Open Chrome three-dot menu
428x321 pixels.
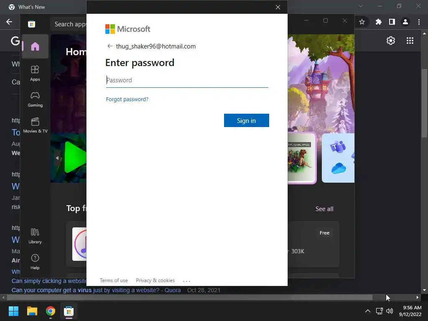coord(419,22)
